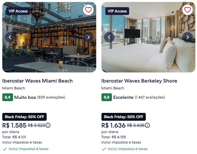Click Black Friday 55% OFF badge for R$ 1.636
Image resolution: width=197 pixels, height=154 pixels.
click(x=124, y=117)
